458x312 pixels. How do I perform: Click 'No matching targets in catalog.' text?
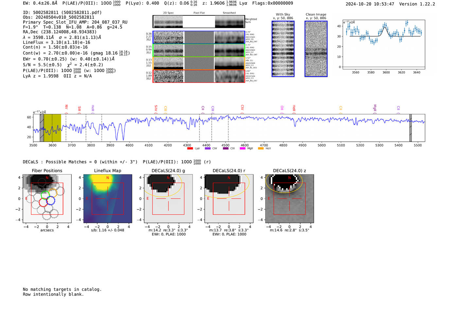(62, 289)
